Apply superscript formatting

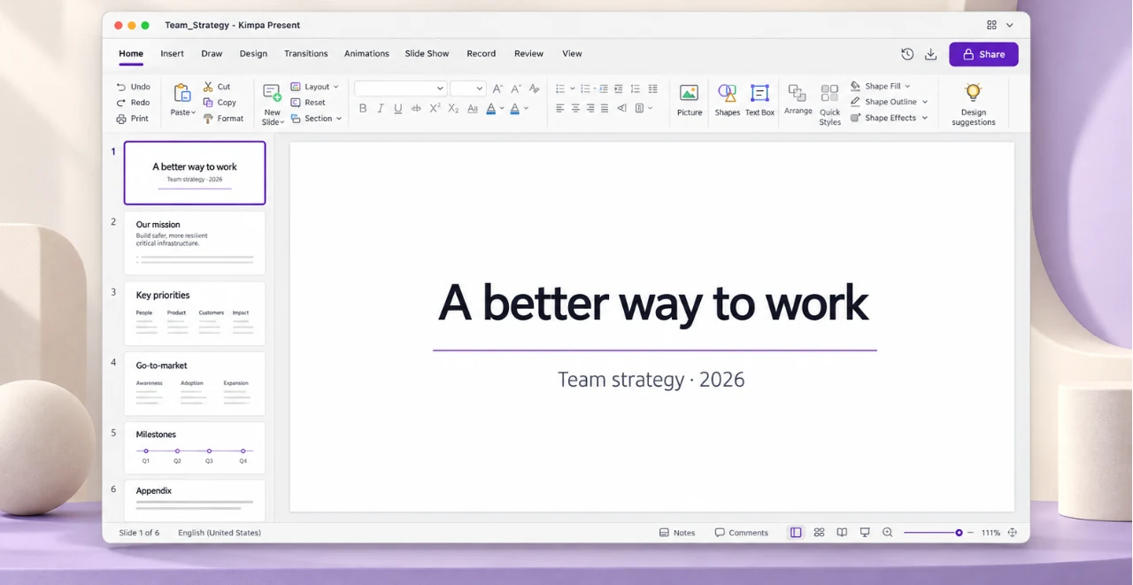tap(435, 108)
